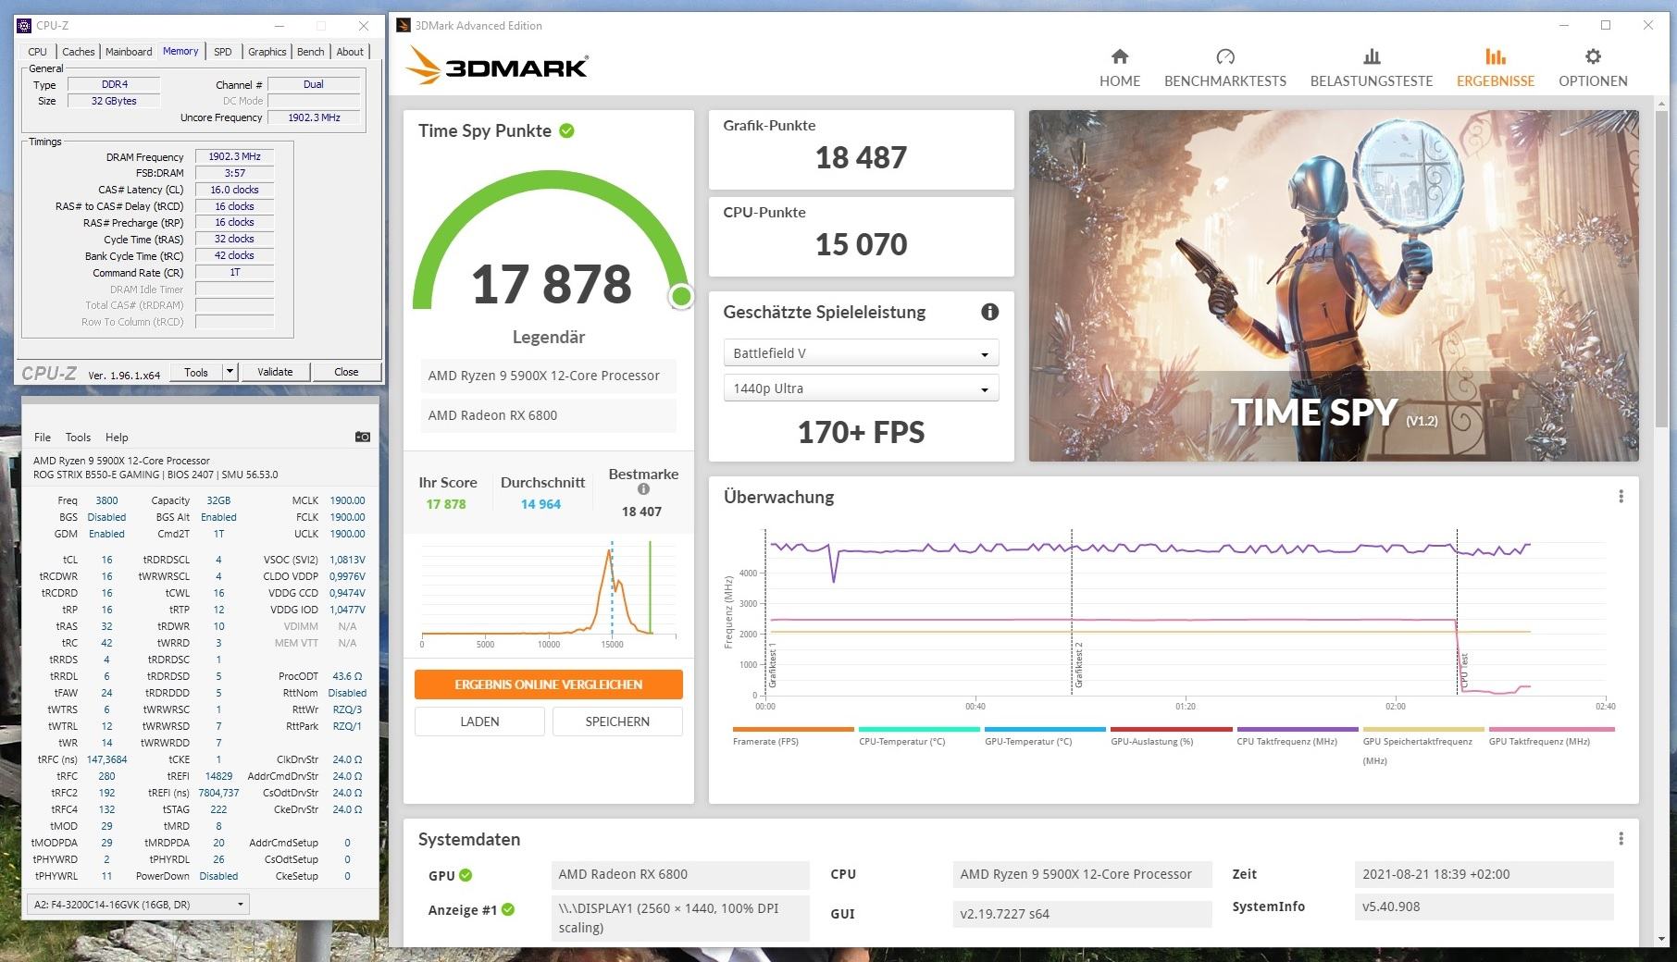Toggle the GPU-Auslastung (%) legend color bar
Screen dimensions: 1677x962
click(1171, 729)
